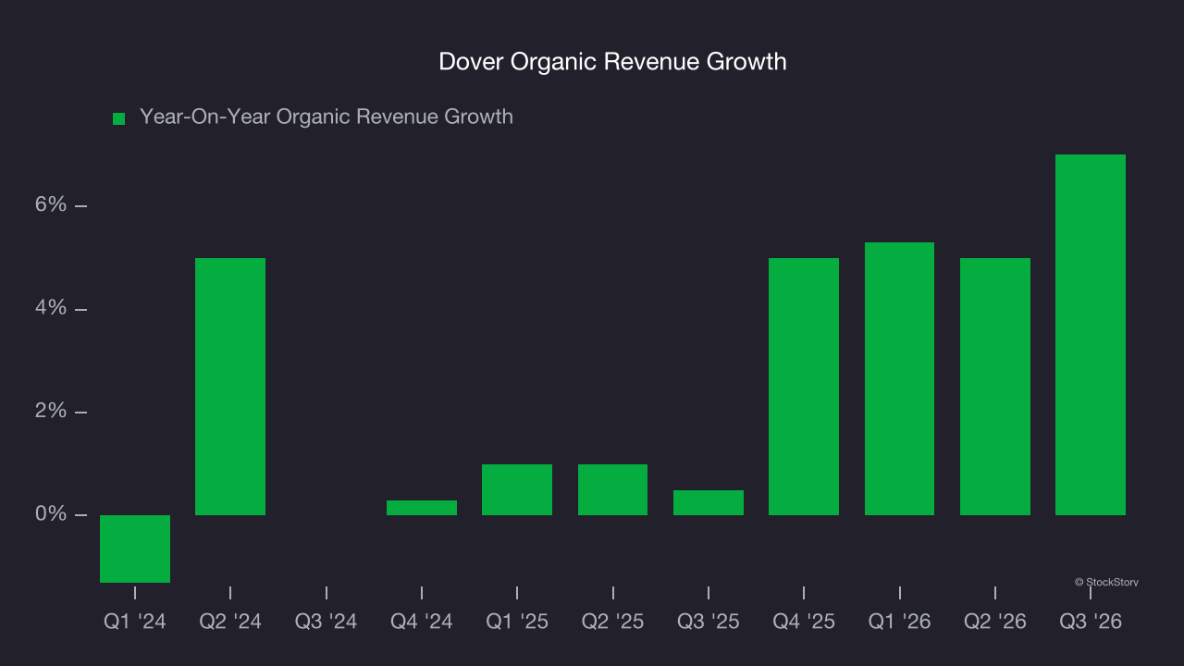The width and height of the screenshot is (1184, 666).
Task: Select the Q3 '25 bar
Action: coord(709,502)
